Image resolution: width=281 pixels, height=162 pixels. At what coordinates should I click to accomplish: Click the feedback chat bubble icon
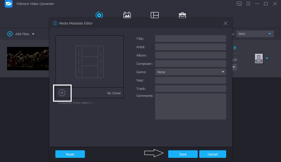tap(239, 4)
